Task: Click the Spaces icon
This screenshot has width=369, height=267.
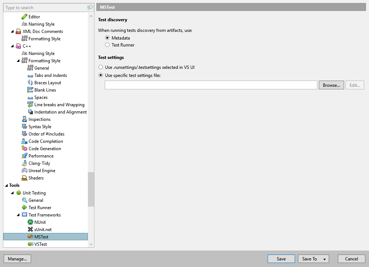Action: coord(30,97)
